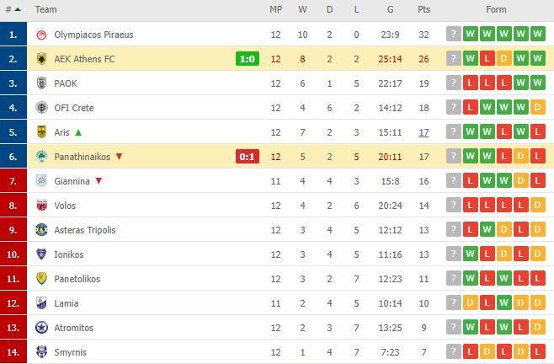
Task: Click the Olympiacos Piraeus club crest
Action: click(41, 35)
